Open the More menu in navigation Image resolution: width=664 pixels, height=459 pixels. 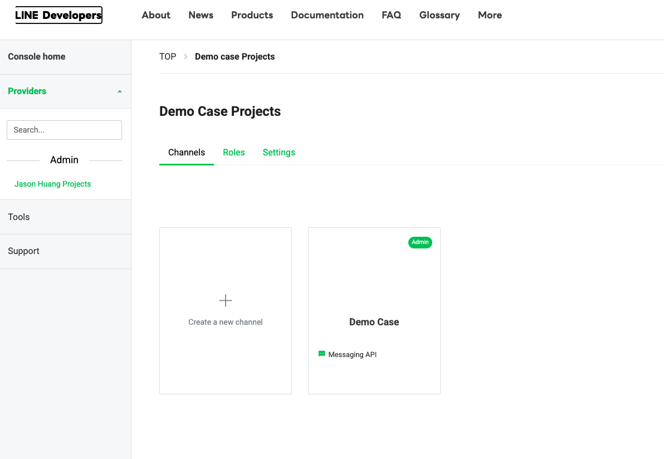(x=490, y=15)
